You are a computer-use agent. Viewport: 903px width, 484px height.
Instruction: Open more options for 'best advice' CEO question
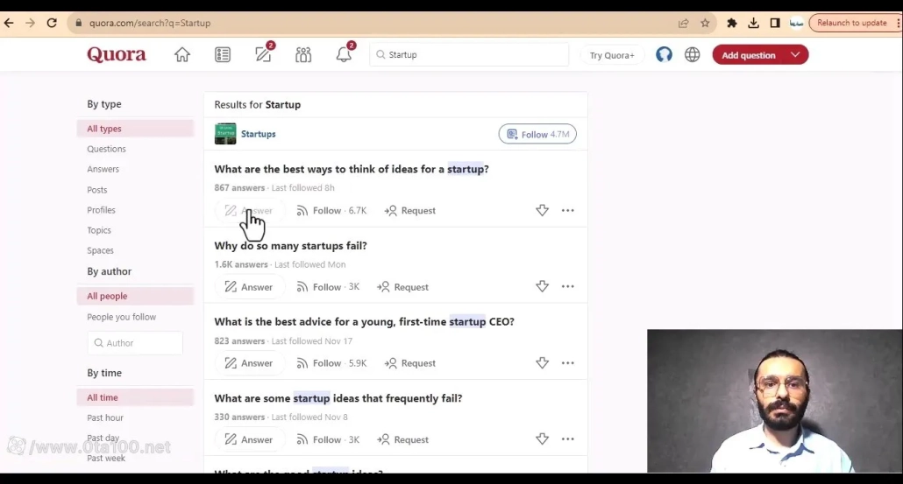pyautogui.click(x=568, y=363)
